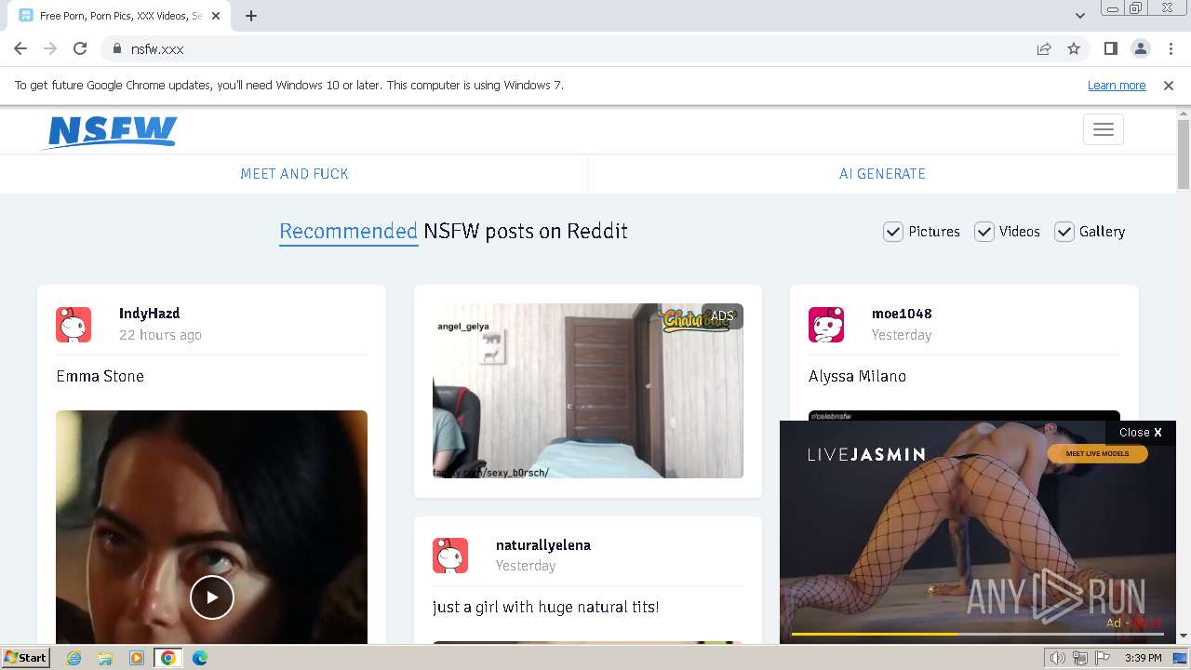Open Internet Explorer from the taskbar

[x=74, y=658]
